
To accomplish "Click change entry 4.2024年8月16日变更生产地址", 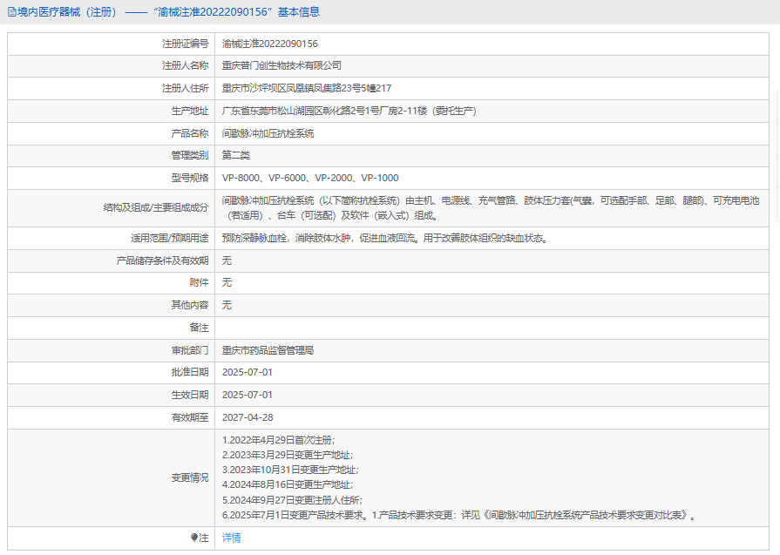I will tap(288, 485).
